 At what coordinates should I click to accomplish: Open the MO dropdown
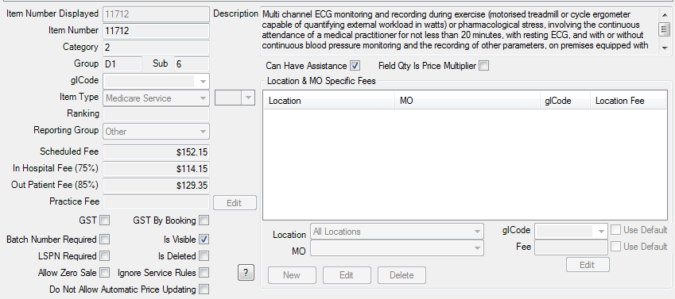point(397,248)
